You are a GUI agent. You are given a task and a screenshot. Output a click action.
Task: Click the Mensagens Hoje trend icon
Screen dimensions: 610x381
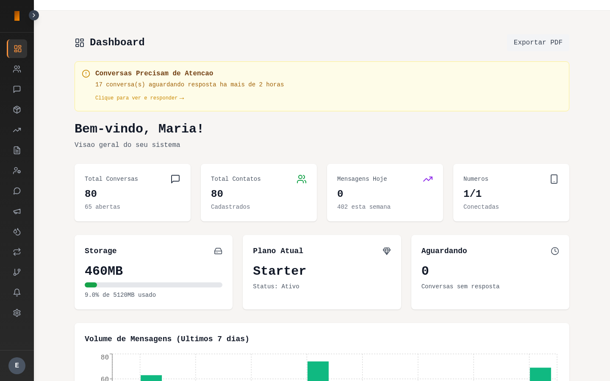click(428, 179)
